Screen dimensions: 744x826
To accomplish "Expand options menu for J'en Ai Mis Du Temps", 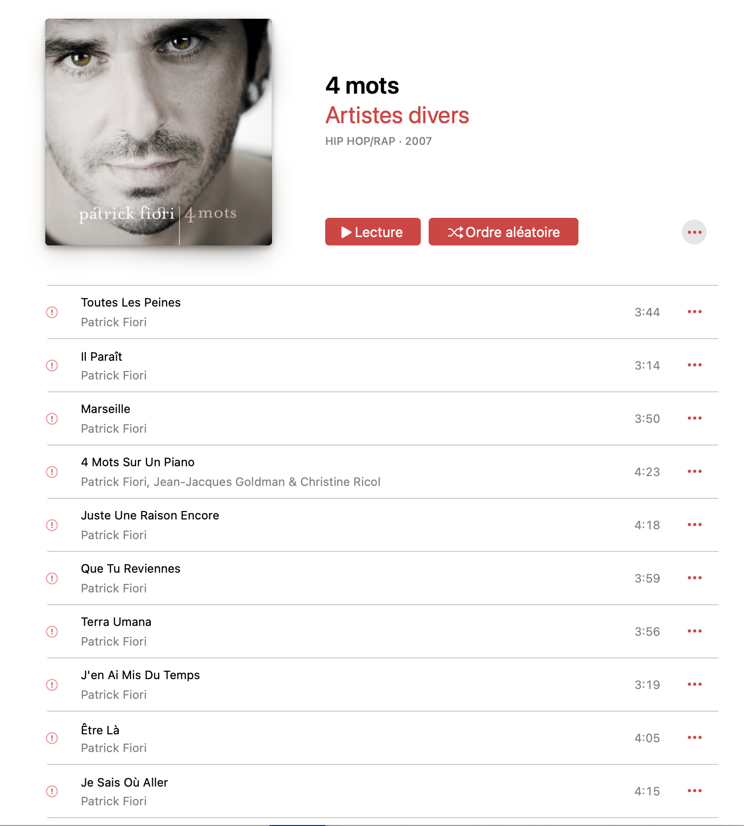I will click(x=694, y=684).
